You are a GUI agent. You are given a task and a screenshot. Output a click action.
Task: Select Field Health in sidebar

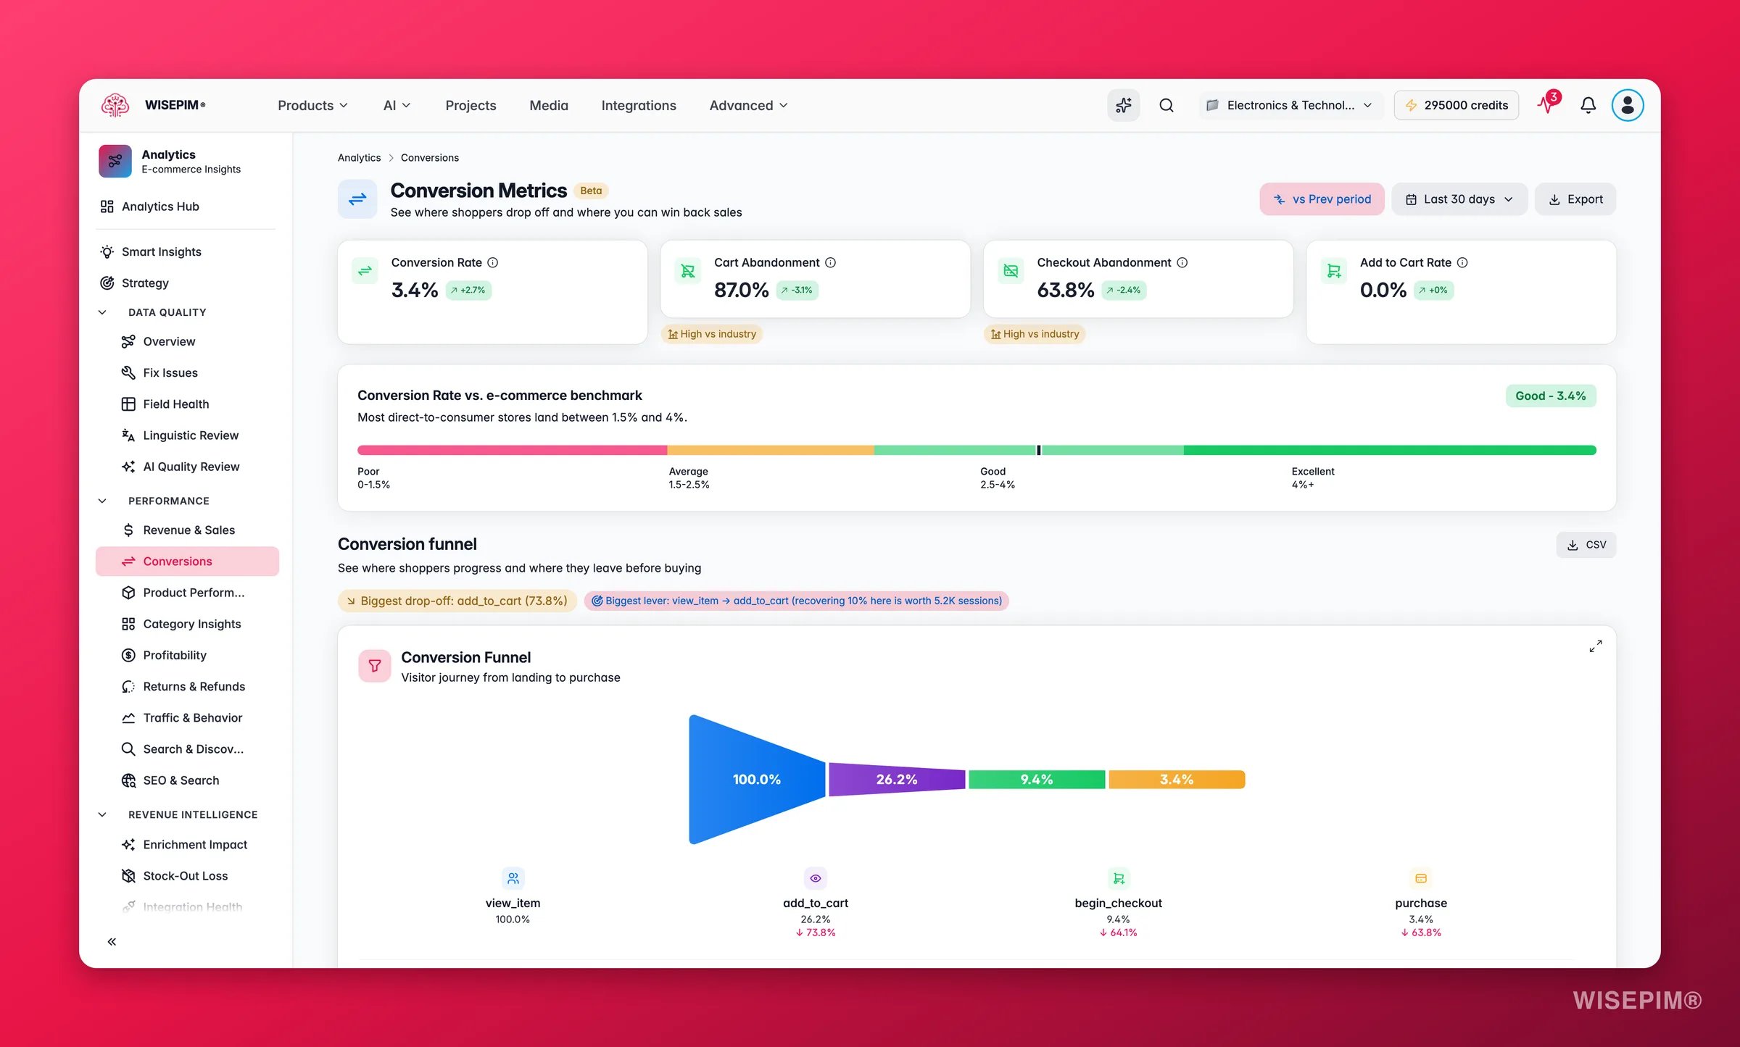(x=187, y=404)
